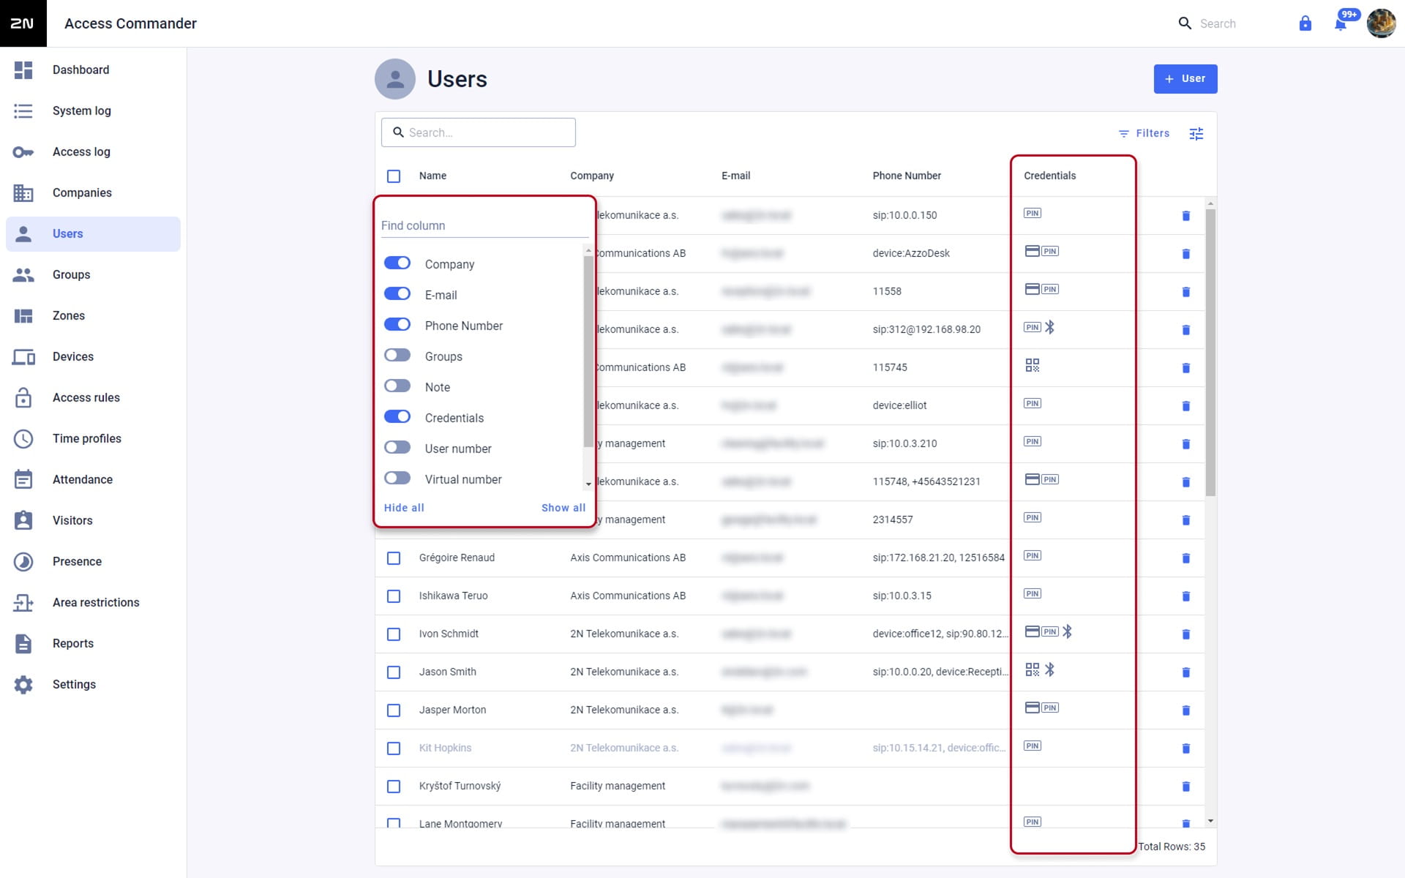Toggle off the E-mail column switch
This screenshot has height=878, width=1405.
point(397,294)
